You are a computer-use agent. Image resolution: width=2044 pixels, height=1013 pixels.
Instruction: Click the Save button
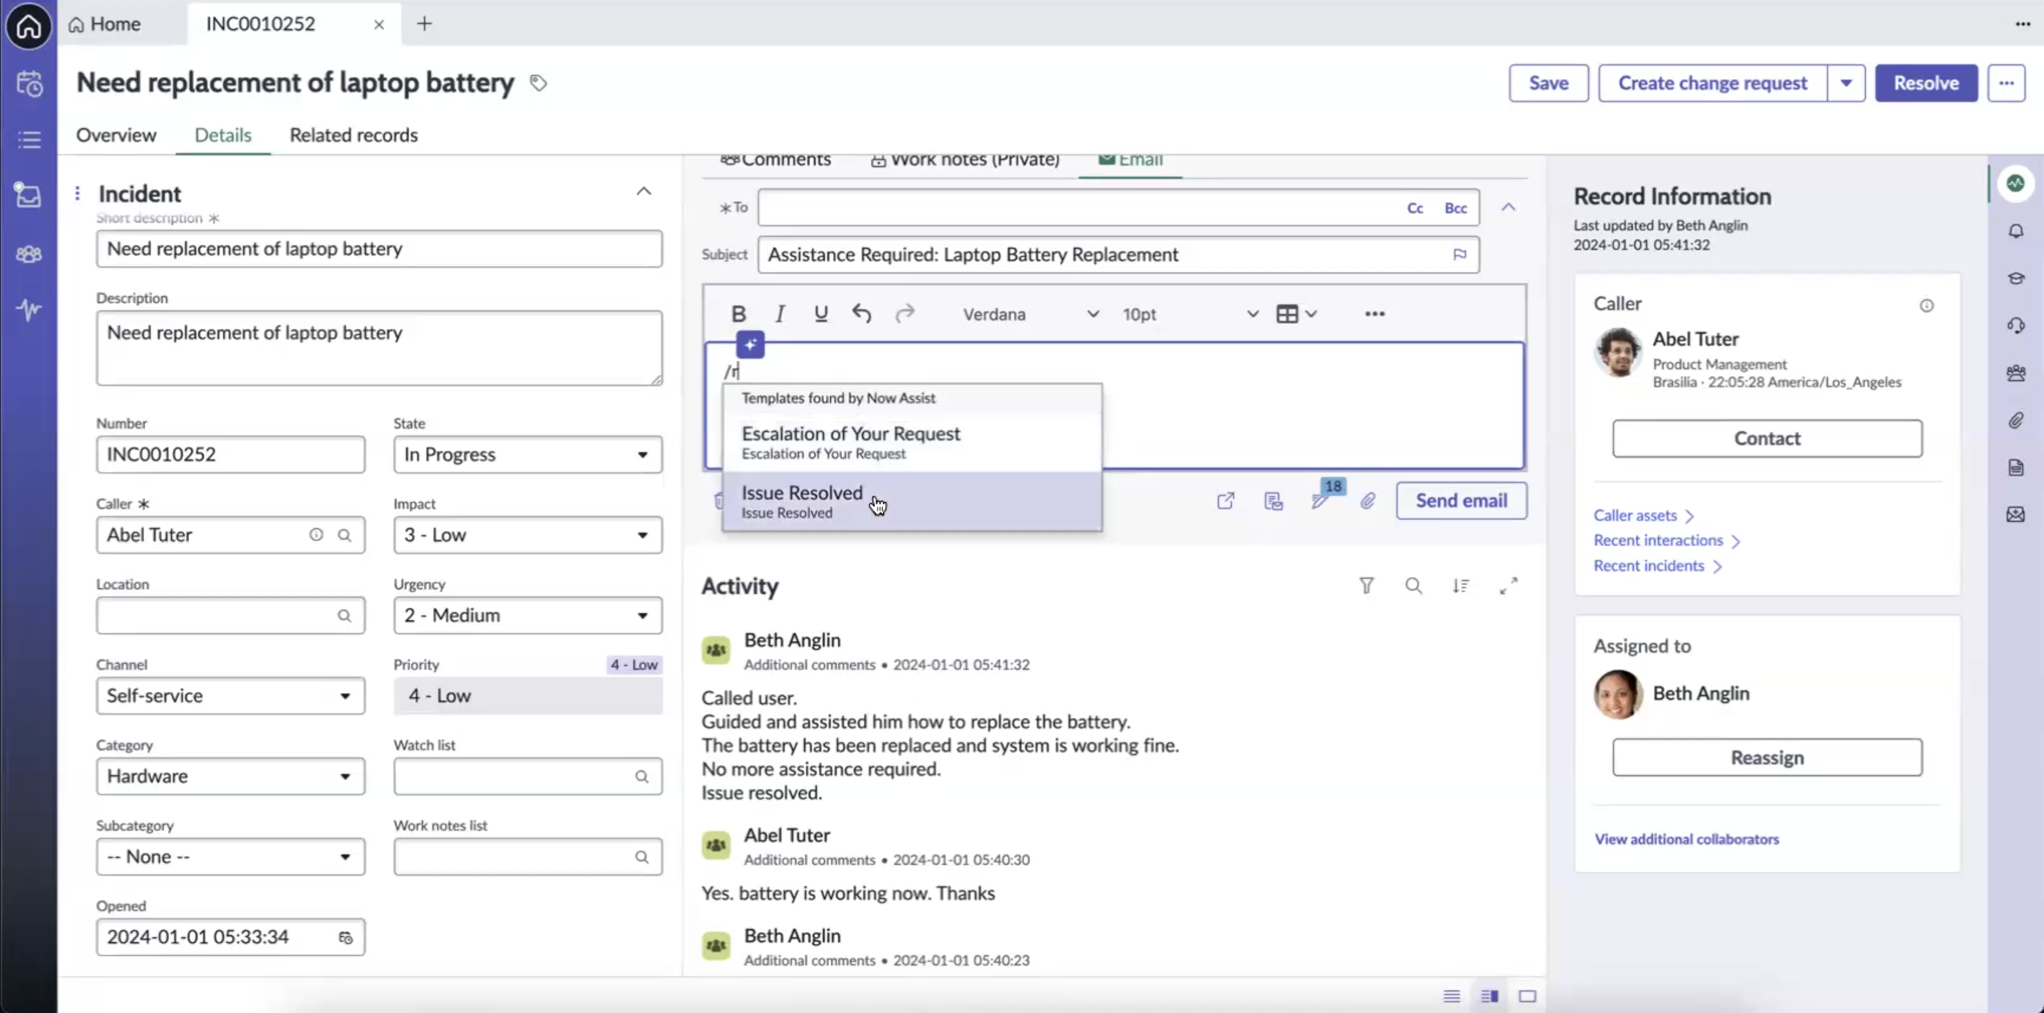(x=1548, y=83)
